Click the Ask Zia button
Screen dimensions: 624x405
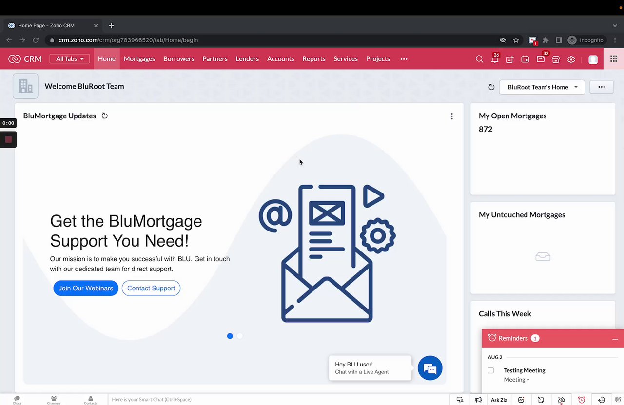(x=499, y=400)
